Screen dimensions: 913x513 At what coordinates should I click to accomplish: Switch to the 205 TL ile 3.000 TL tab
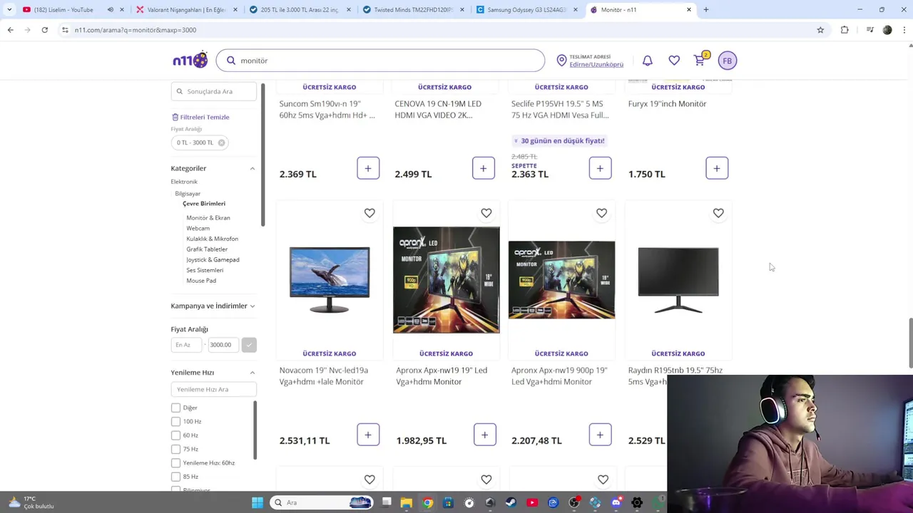[x=300, y=10]
